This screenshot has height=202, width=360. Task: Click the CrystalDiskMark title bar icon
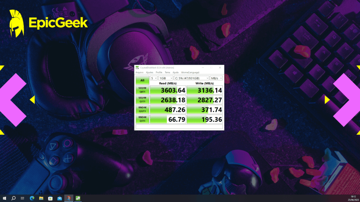(x=137, y=67)
